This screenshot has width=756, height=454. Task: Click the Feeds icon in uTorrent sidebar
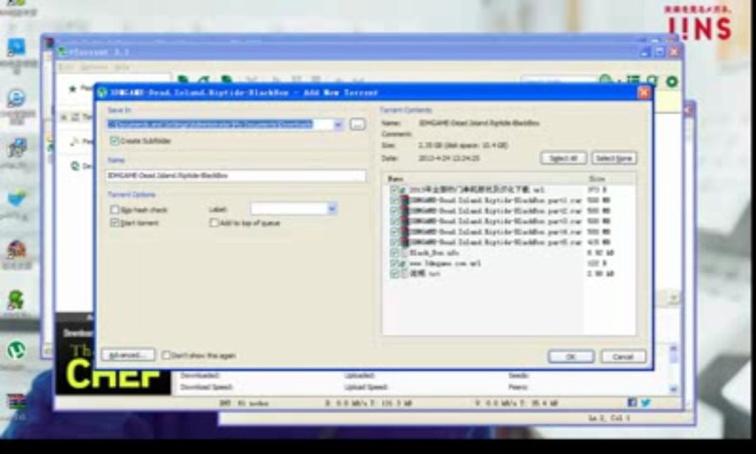(x=74, y=141)
